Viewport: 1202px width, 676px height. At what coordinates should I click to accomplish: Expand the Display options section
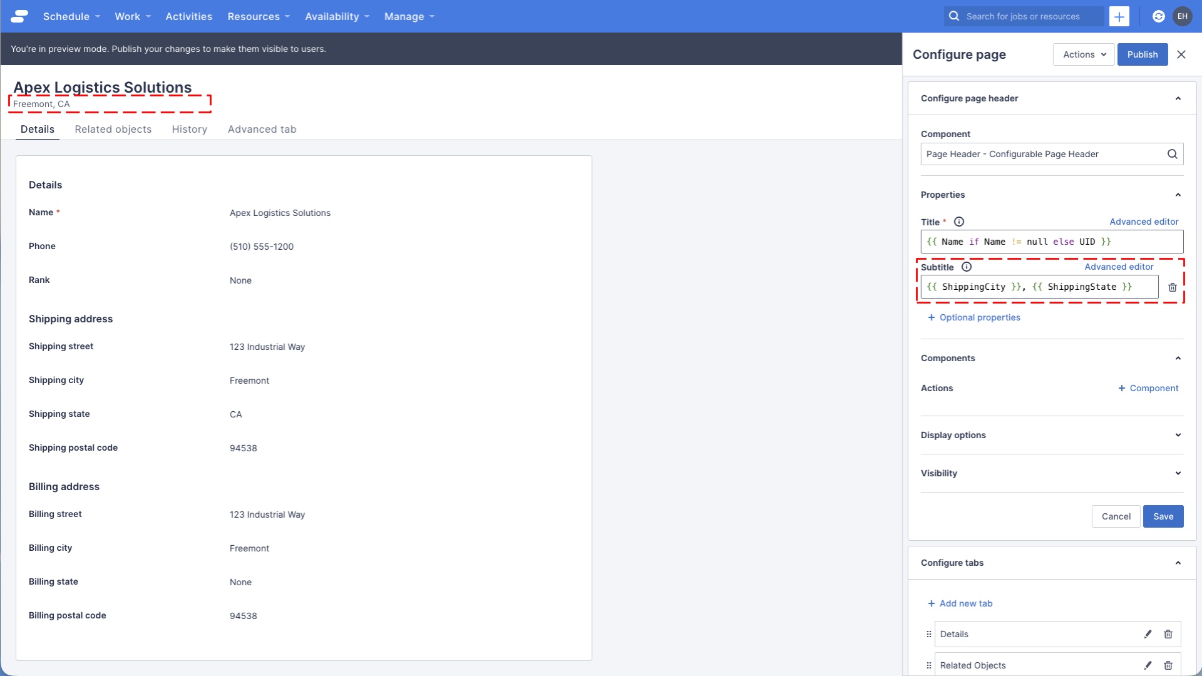pos(1178,434)
